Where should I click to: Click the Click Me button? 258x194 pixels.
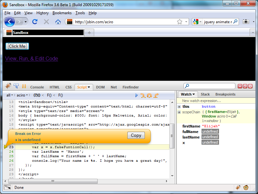coord(17,46)
